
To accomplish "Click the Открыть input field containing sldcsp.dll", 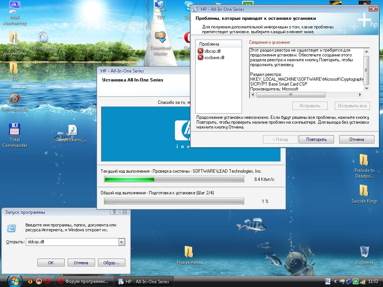I will pos(72,242).
